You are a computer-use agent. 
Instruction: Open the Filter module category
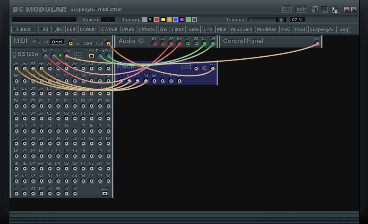tap(178, 29)
